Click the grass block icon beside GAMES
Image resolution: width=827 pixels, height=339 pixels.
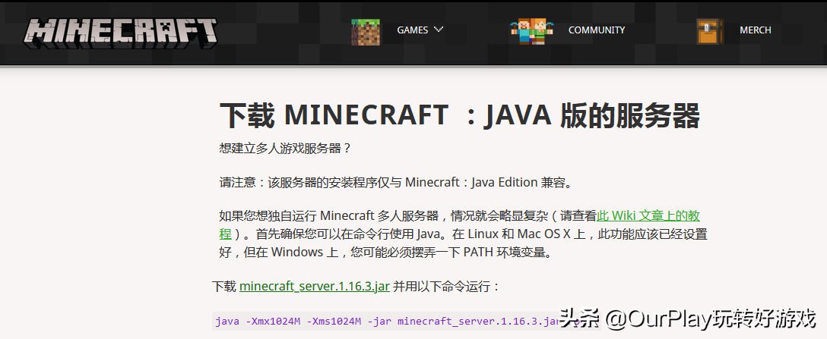click(366, 31)
